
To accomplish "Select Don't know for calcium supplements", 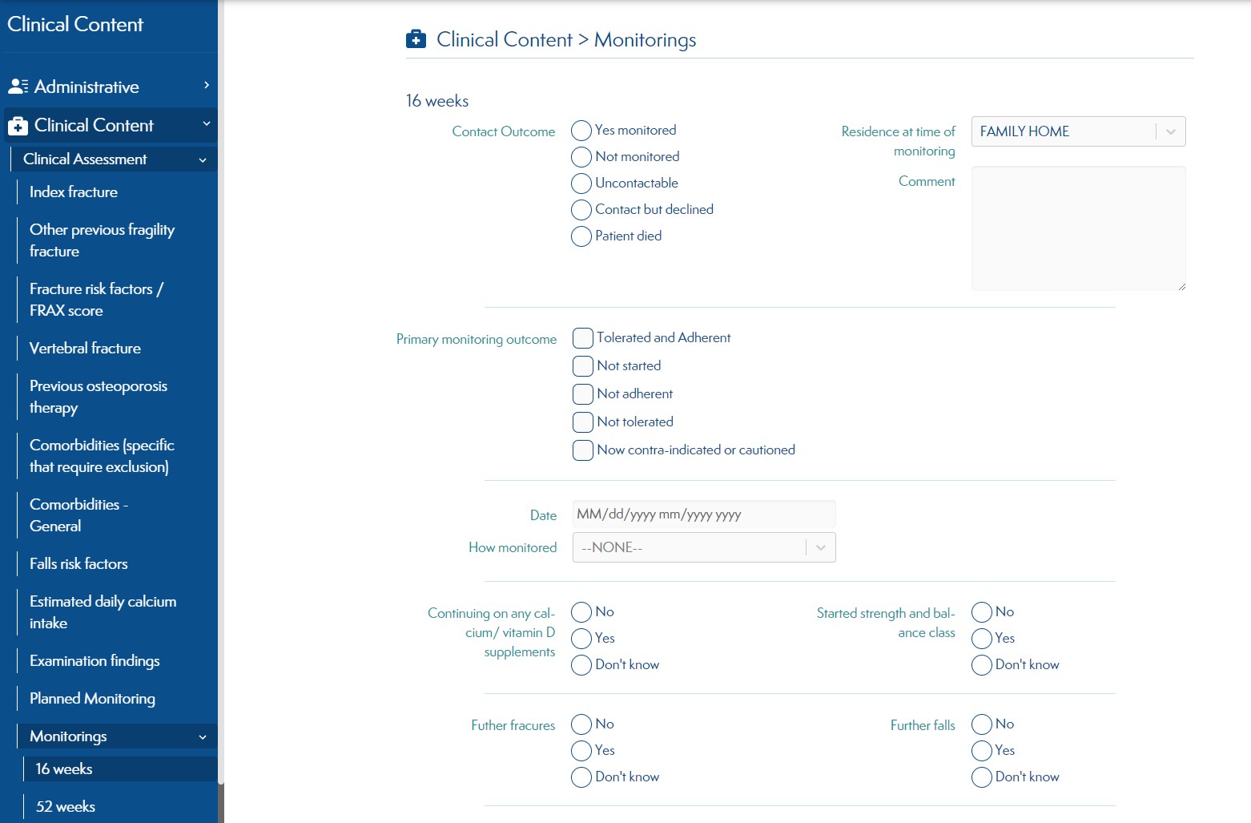I will (x=581, y=665).
